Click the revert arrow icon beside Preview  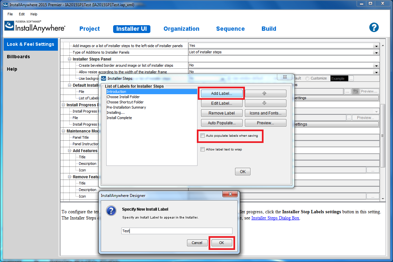click(x=355, y=92)
